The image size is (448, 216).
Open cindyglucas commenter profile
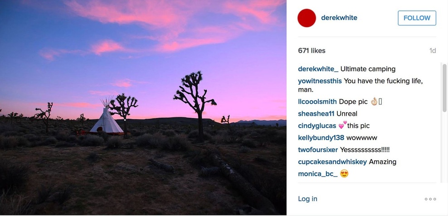(x=317, y=126)
